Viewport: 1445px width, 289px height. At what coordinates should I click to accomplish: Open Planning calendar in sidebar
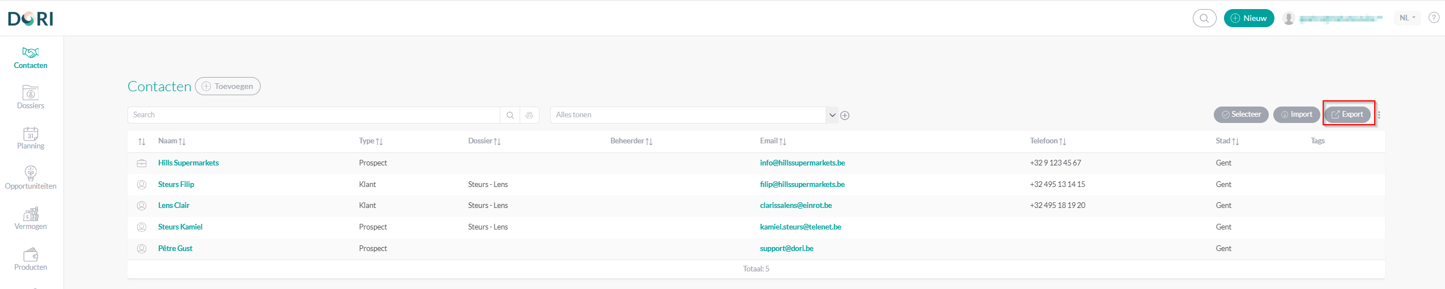click(x=31, y=133)
